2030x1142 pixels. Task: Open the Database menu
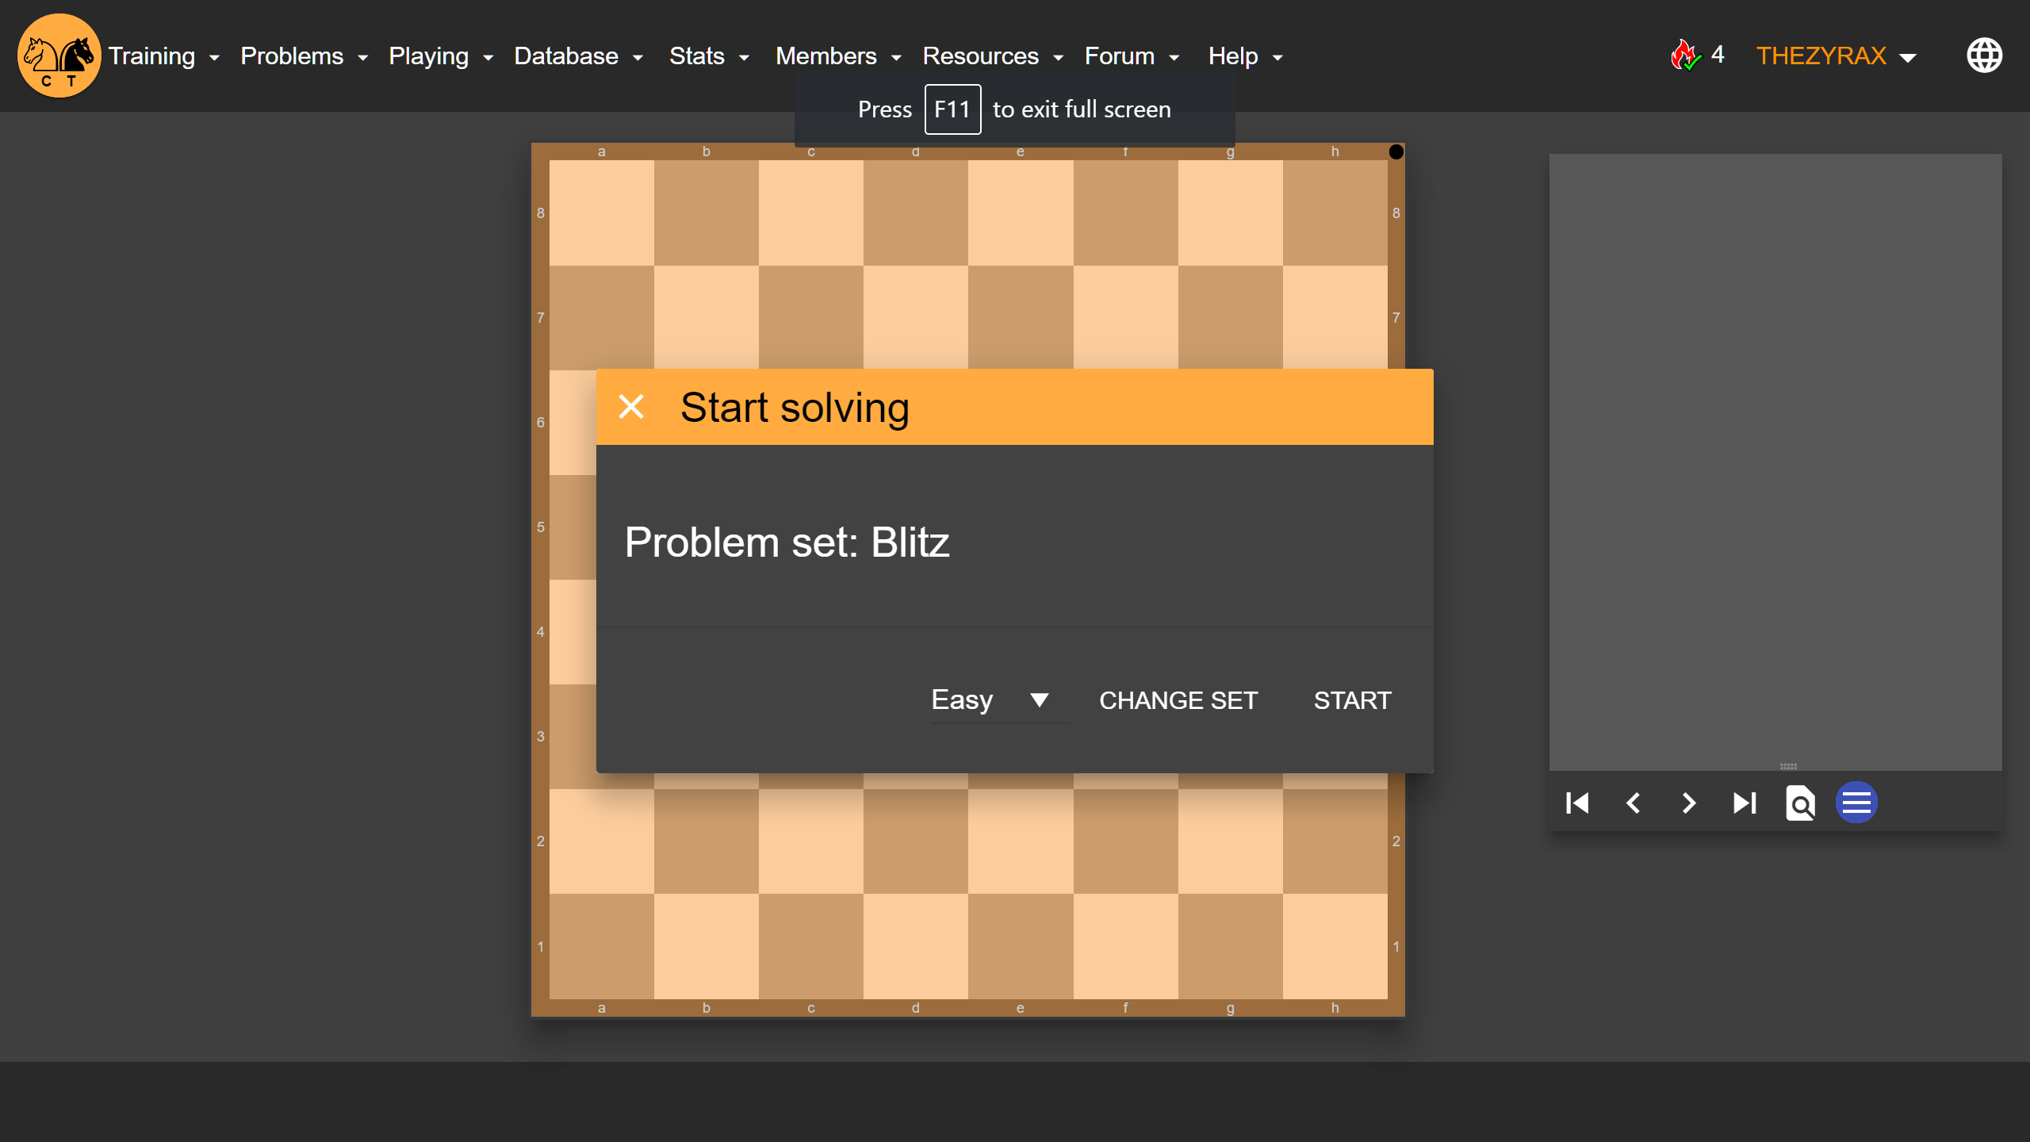[x=566, y=56]
